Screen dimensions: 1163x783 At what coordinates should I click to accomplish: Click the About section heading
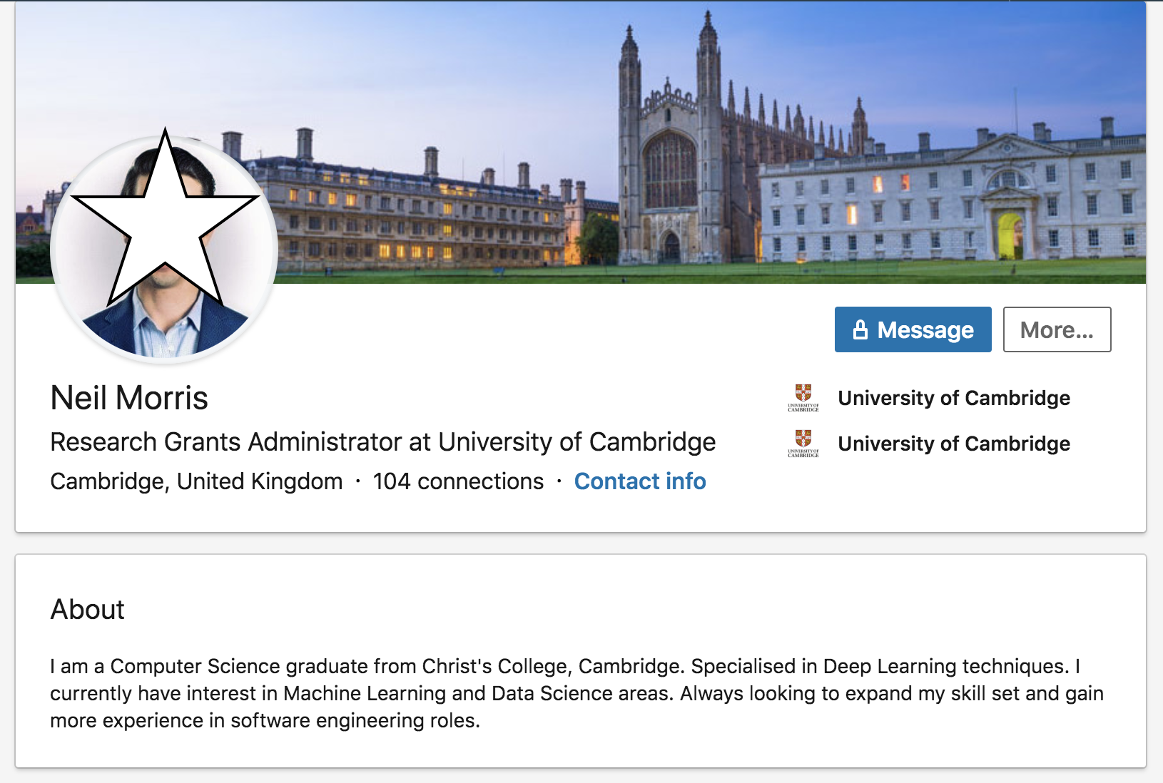(x=87, y=610)
